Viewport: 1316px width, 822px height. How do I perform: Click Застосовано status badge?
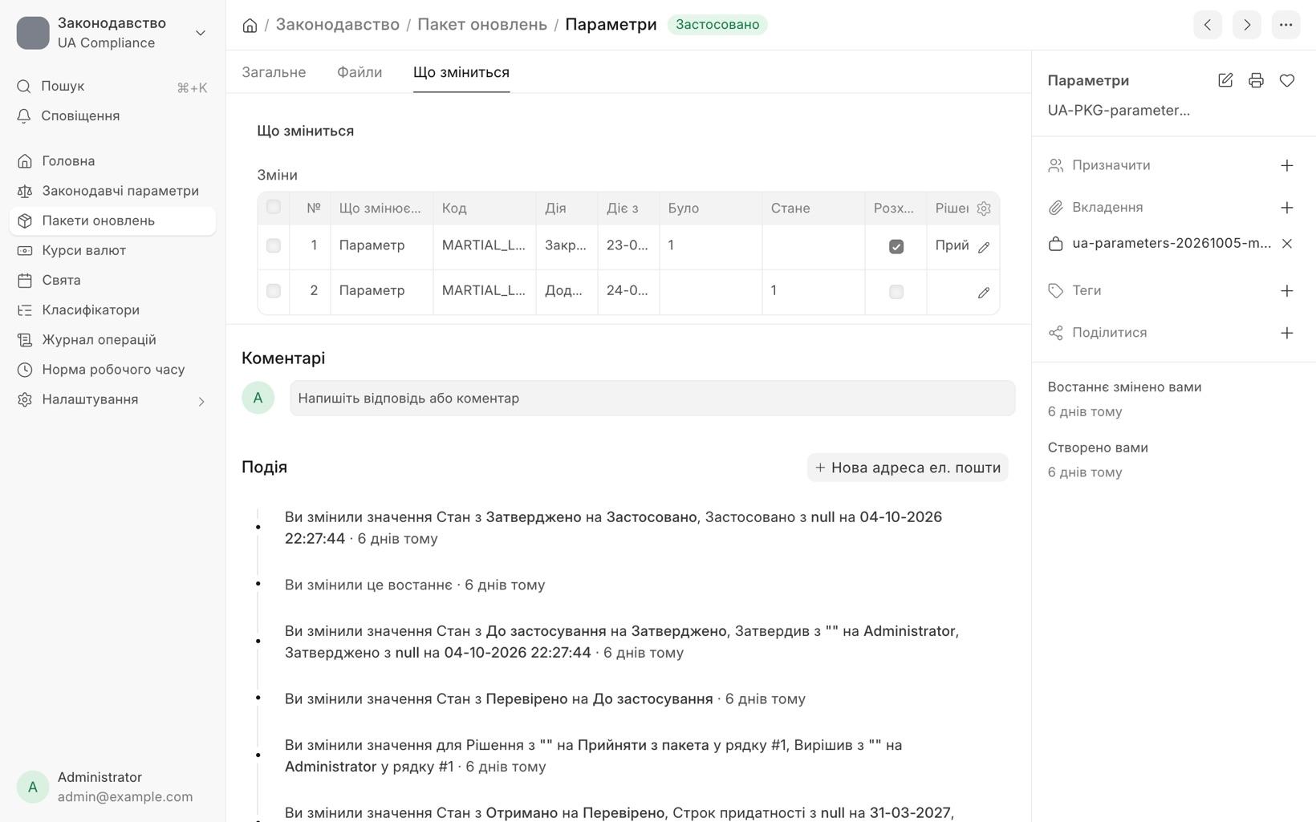point(717,25)
